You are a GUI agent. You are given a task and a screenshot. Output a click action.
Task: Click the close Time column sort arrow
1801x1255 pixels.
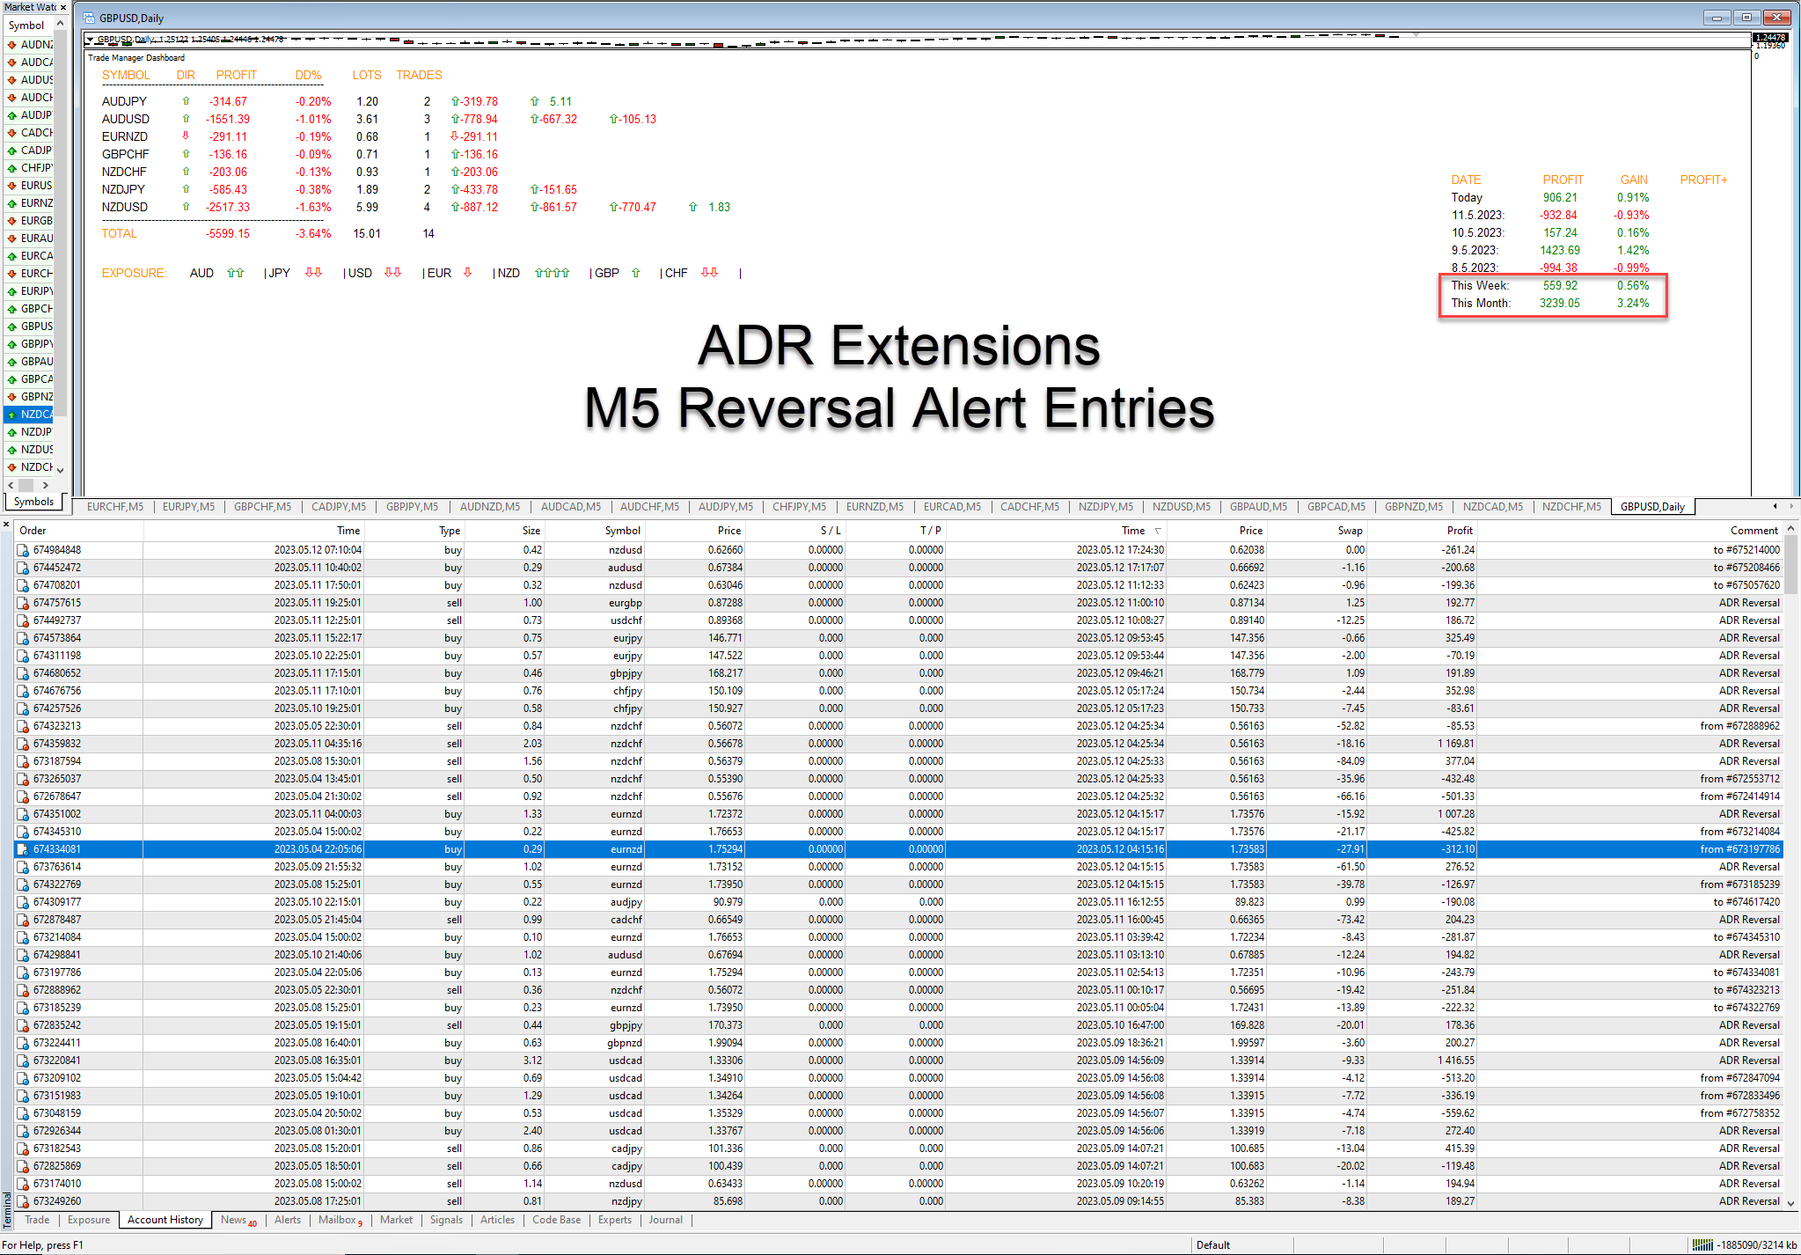point(1158,531)
